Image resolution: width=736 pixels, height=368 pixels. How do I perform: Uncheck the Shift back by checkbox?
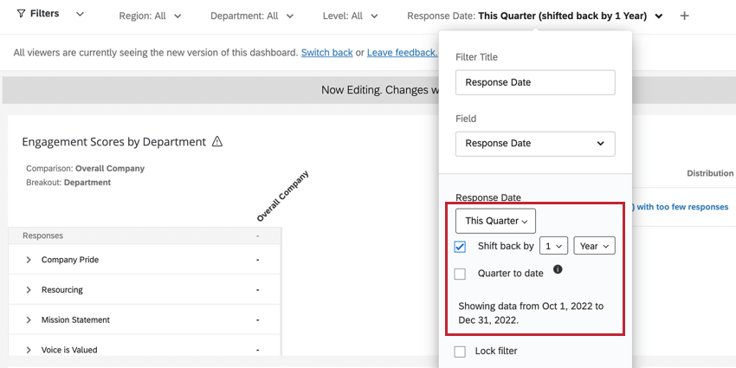point(460,246)
